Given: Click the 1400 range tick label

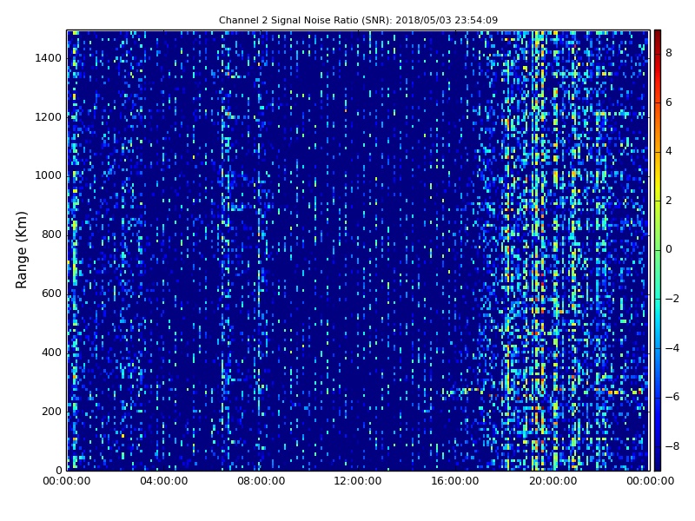Looking at the screenshot, I should (49, 58).
